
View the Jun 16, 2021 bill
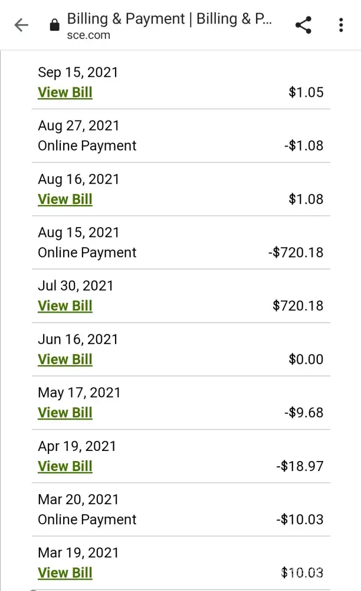pyautogui.click(x=65, y=359)
